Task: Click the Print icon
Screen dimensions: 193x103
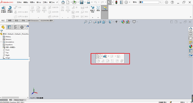Action: (x=88, y=2)
